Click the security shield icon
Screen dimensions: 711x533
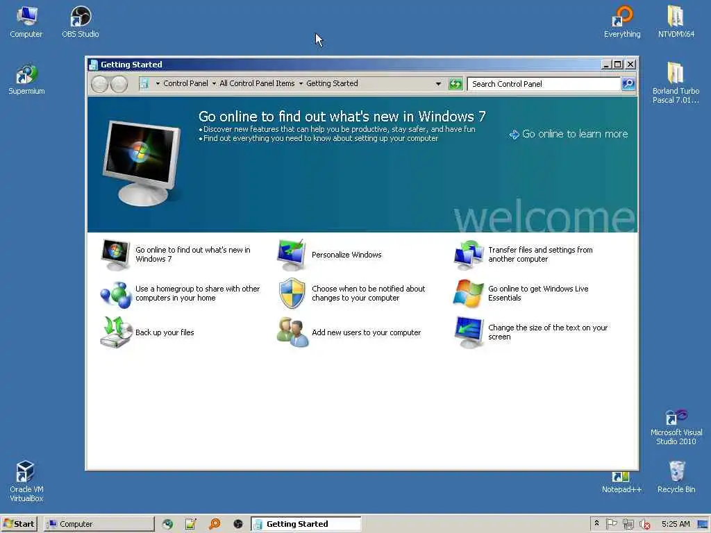click(292, 294)
